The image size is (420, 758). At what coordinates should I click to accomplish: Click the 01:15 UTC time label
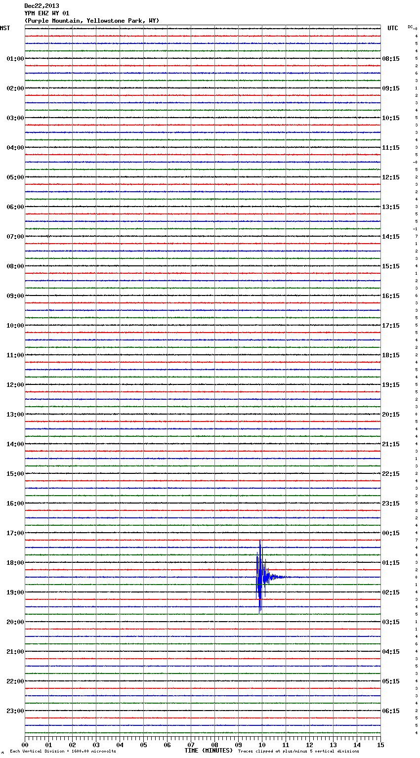tap(391, 563)
